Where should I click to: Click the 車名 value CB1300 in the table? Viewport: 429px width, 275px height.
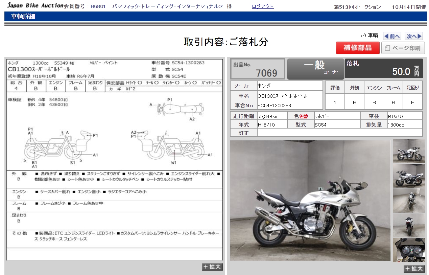click(290, 96)
